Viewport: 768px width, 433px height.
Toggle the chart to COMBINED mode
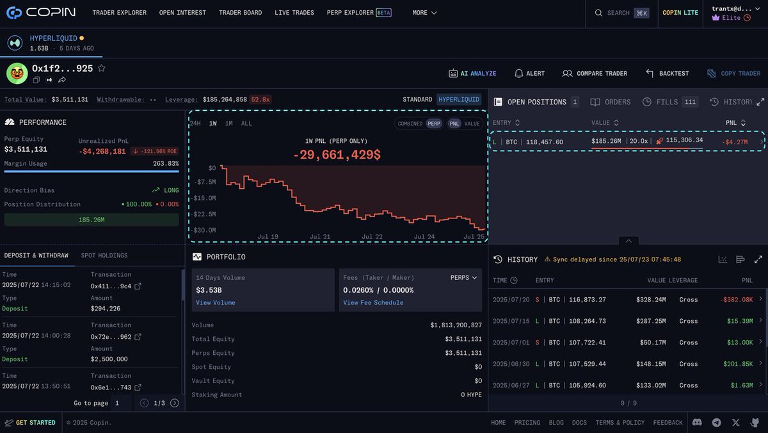tap(410, 124)
